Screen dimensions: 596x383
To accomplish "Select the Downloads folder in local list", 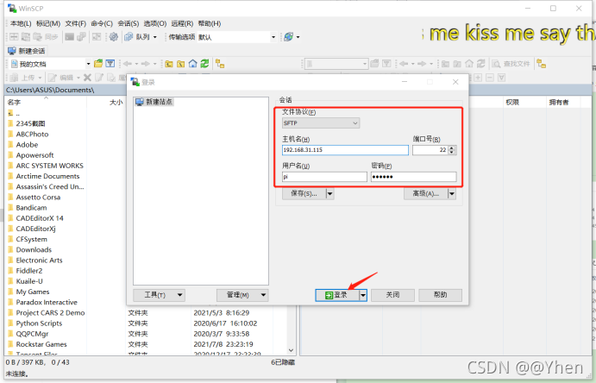I will pos(34,249).
